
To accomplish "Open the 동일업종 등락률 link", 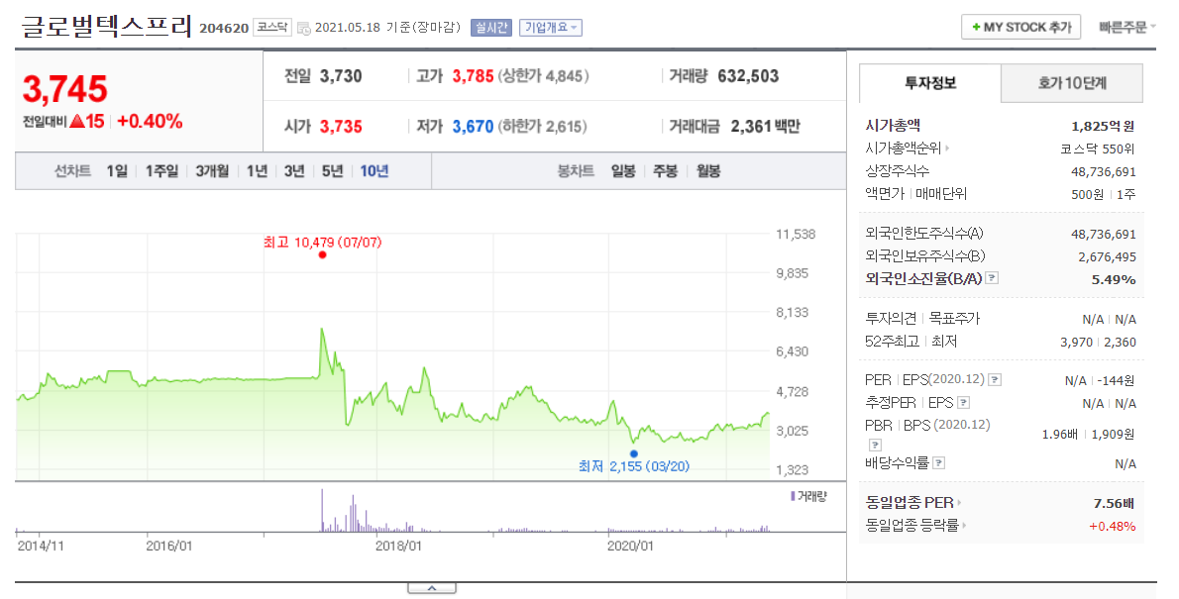I will coord(911,526).
